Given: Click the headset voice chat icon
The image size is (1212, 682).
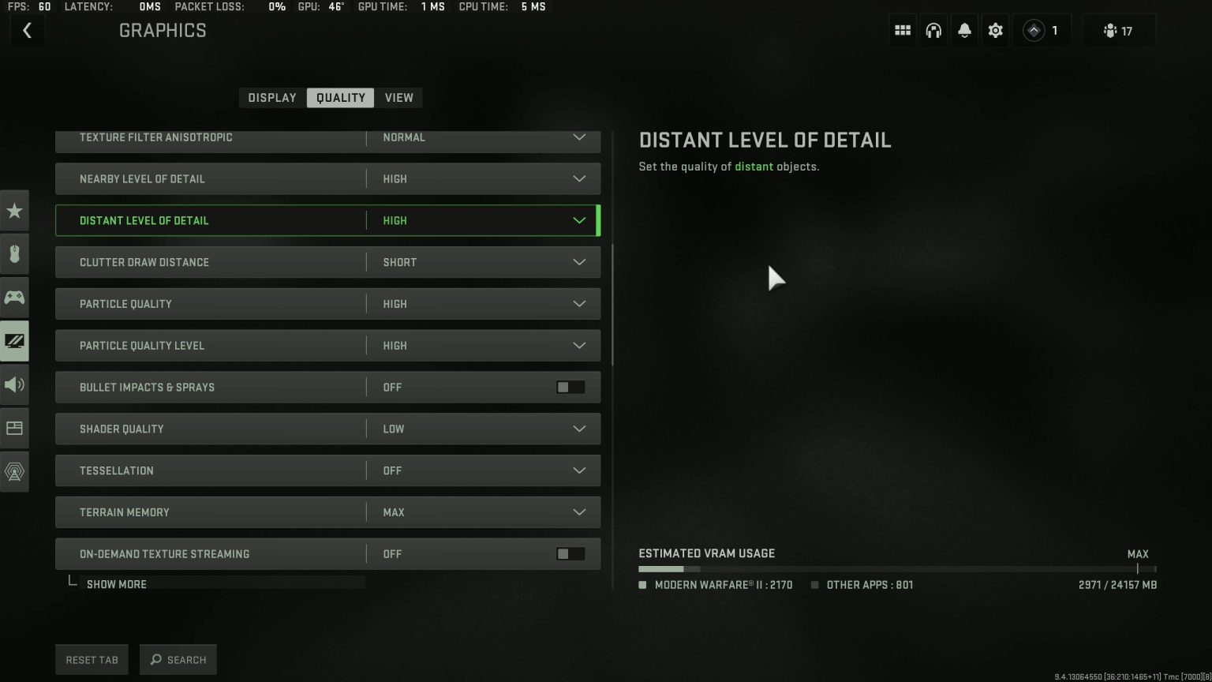Looking at the screenshot, I should point(933,29).
